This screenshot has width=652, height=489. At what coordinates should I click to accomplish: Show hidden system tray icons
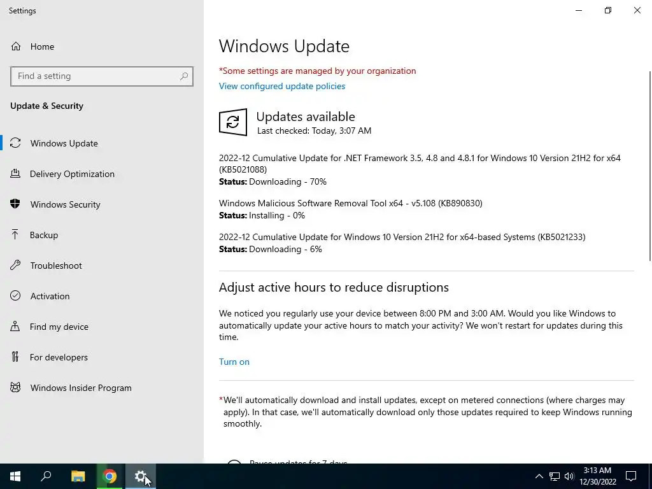point(539,476)
